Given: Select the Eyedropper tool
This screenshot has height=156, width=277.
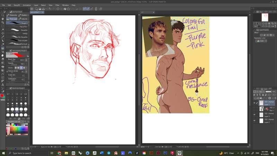Looking at the screenshot, I should pos(3,37).
